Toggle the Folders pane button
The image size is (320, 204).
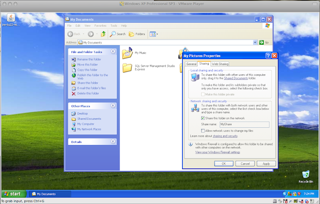137,34
